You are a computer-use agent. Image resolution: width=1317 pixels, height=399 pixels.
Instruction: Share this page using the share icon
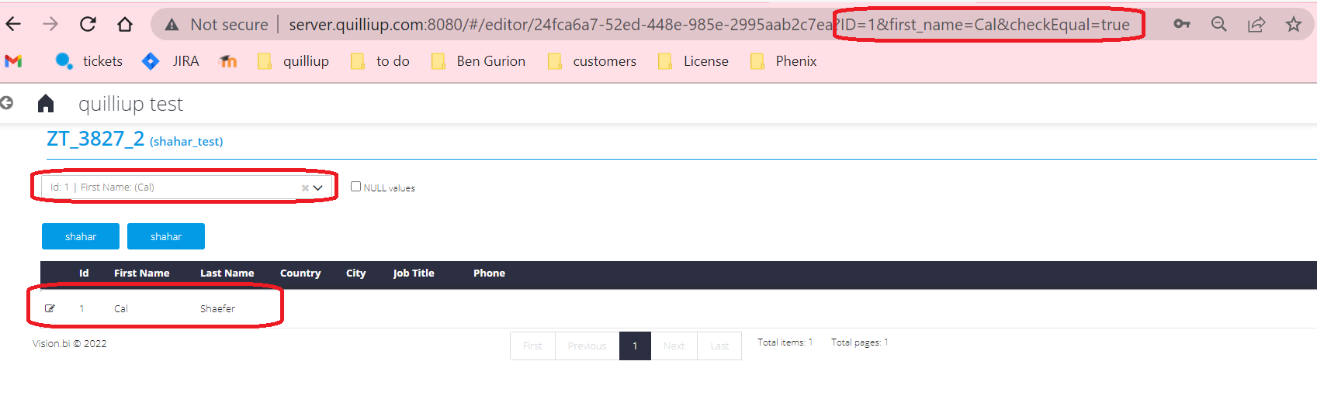point(1256,24)
